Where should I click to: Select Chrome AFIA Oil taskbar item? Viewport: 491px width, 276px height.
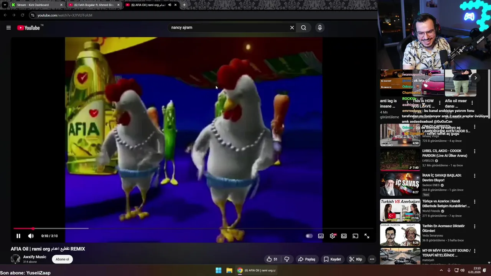pos(256,270)
